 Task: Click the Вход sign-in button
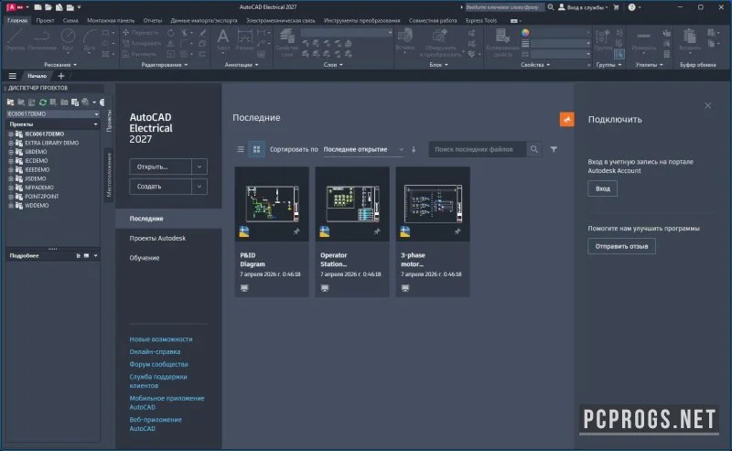(602, 188)
